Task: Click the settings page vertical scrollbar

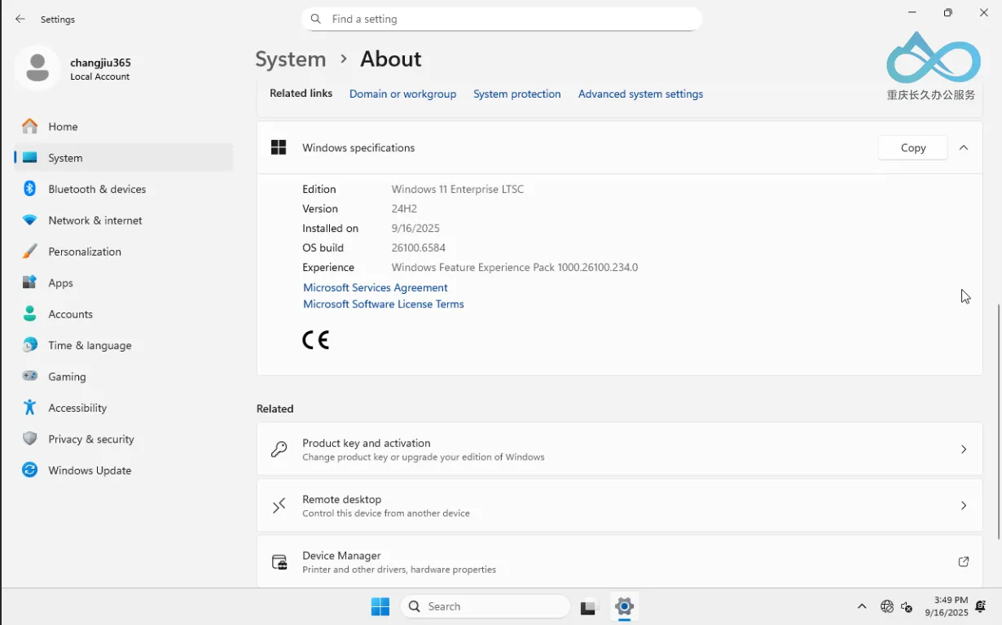Action: coord(998,422)
